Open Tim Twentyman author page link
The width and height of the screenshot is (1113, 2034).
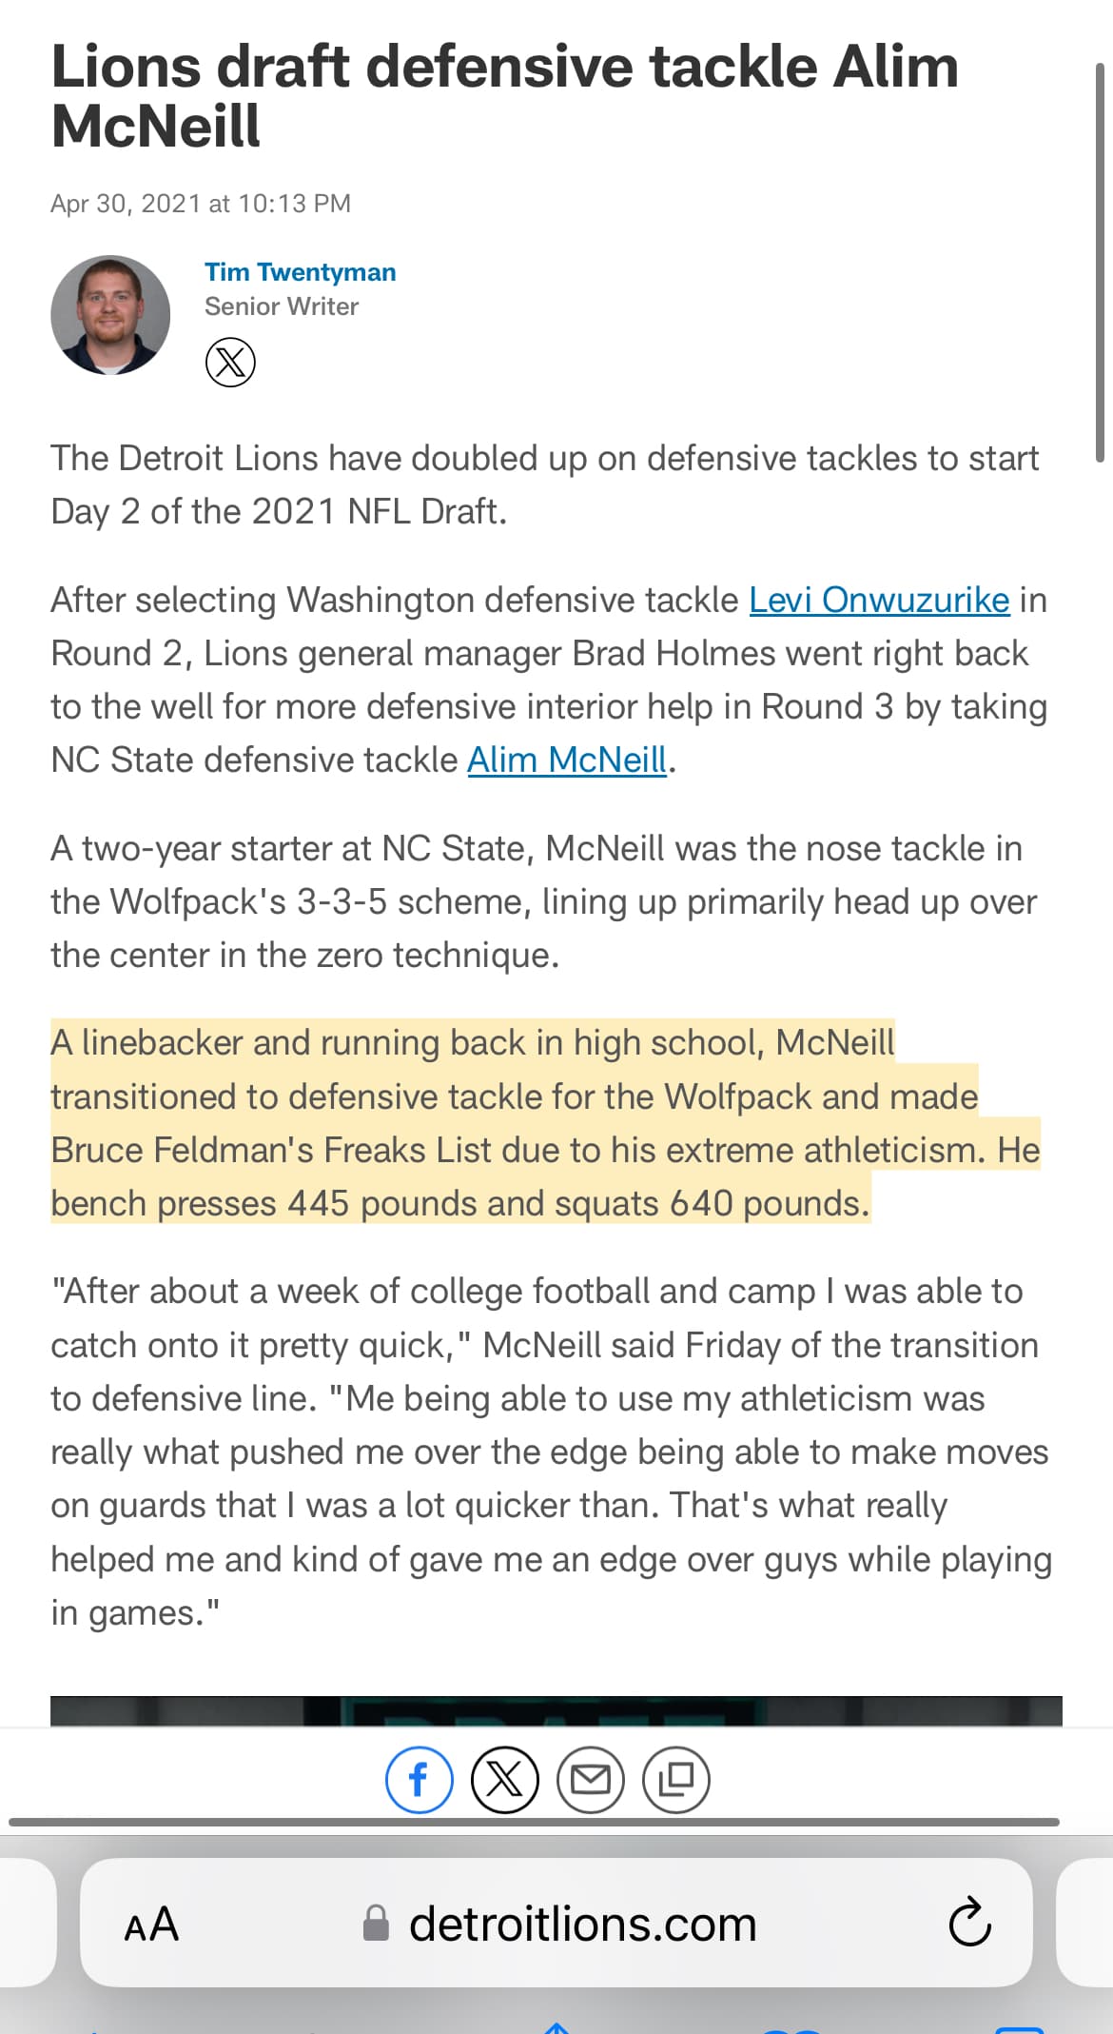coord(300,272)
